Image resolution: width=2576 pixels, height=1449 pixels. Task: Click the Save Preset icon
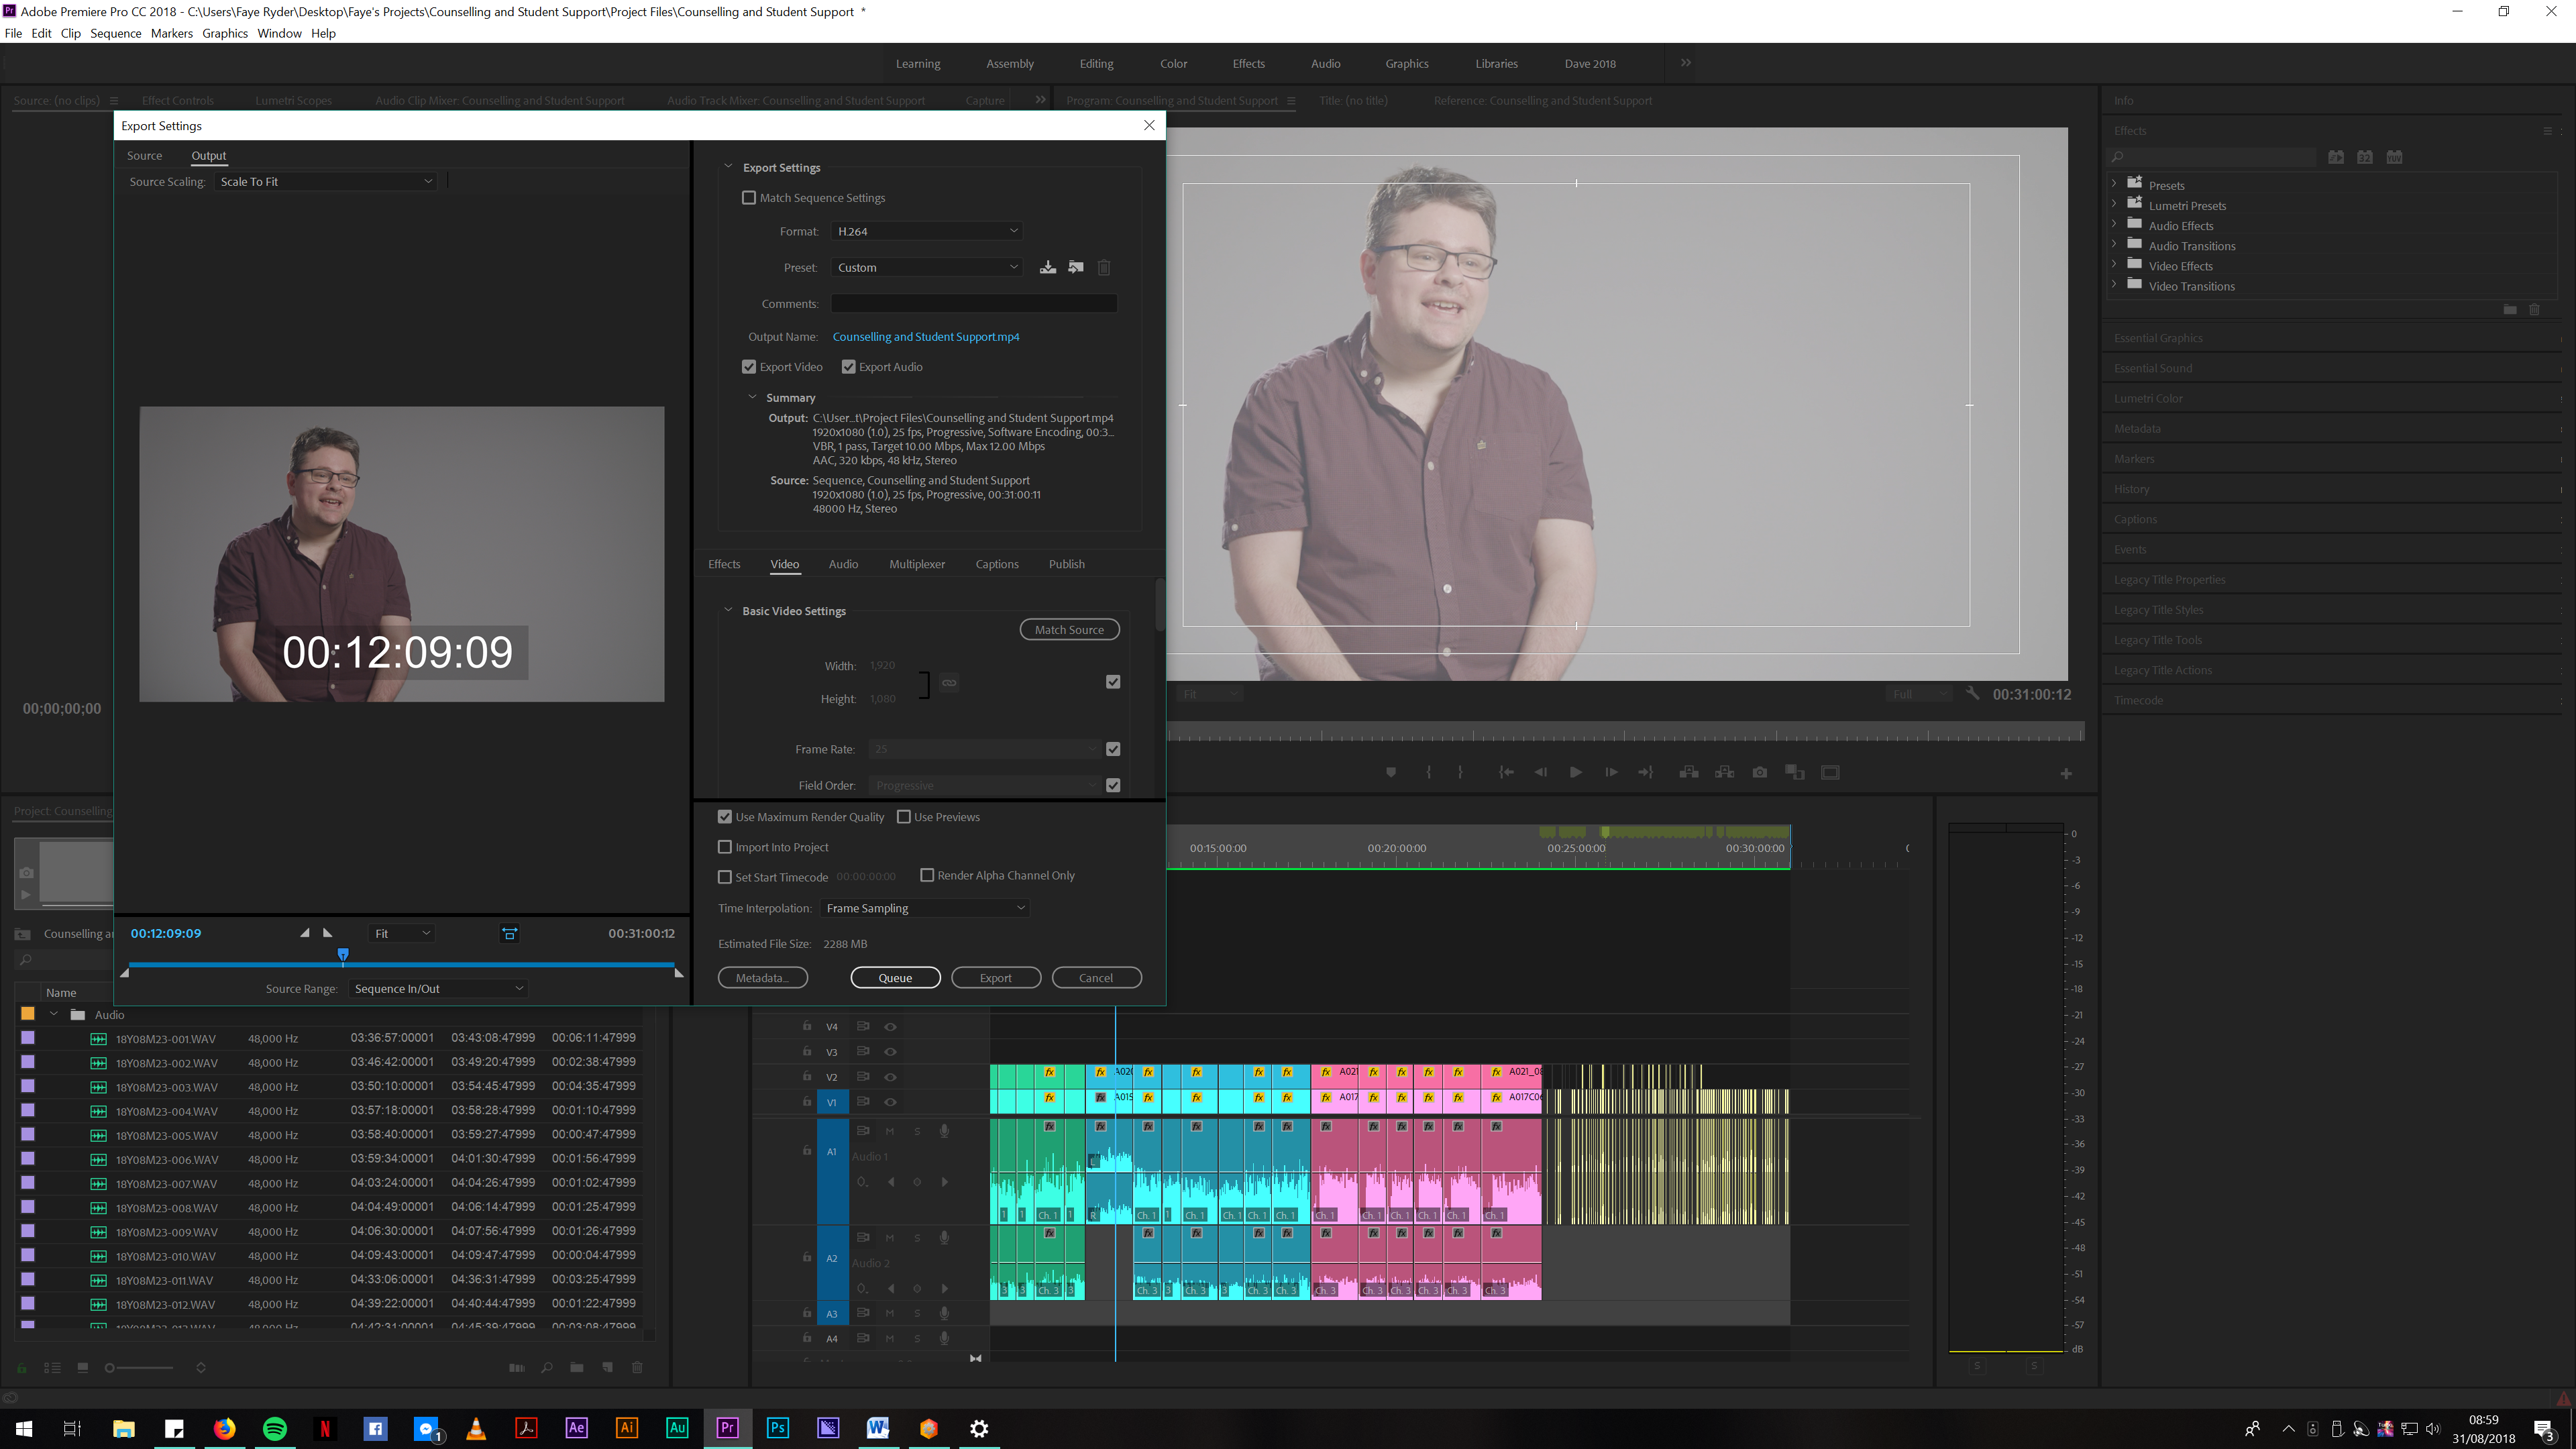[x=1047, y=267]
